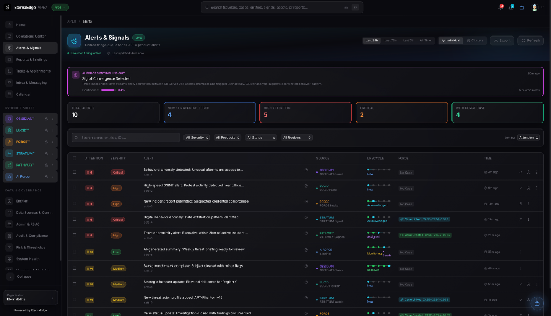
Task: Click the confidence 84% progress bar
Action: click(x=108, y=90)
